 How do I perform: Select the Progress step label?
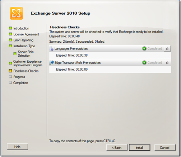[x=19, y=77]
